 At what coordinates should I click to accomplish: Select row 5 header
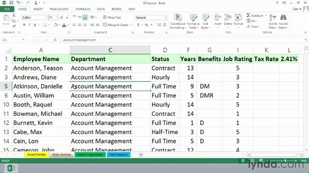coord(6,86)
